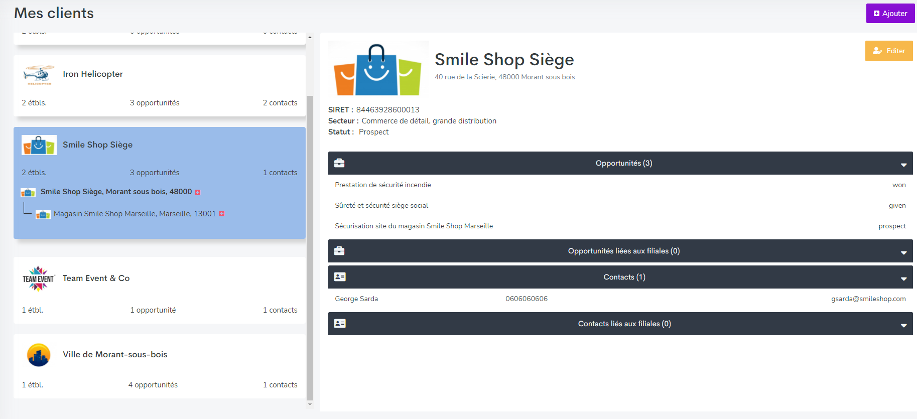
Task: Click the client list scrollbar thumb
Action: [x=310, y=247]
